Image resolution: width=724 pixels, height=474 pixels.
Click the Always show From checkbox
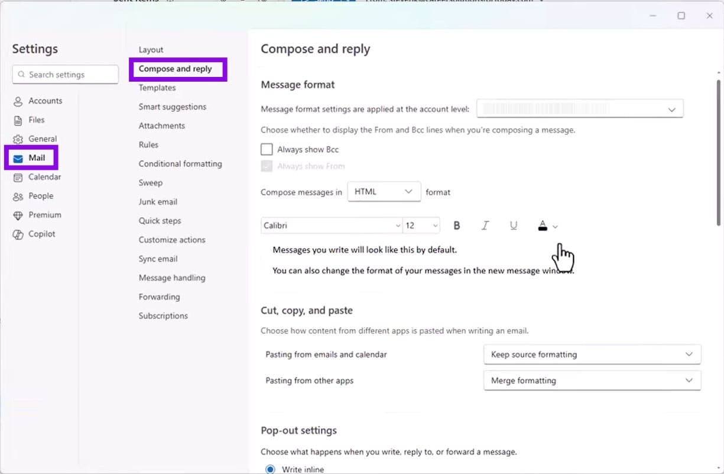tap(267, 166)
